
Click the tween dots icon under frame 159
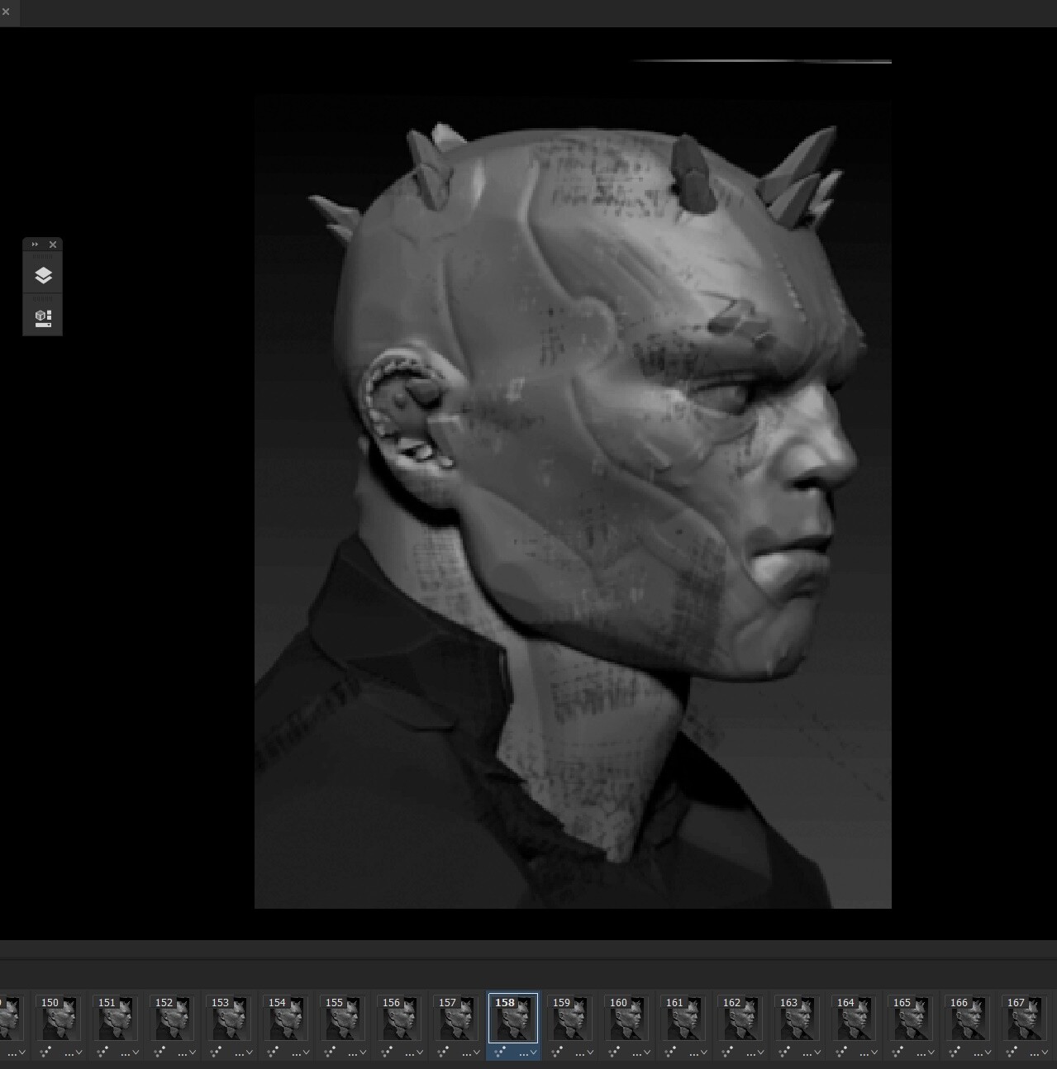coord(557,1052)
